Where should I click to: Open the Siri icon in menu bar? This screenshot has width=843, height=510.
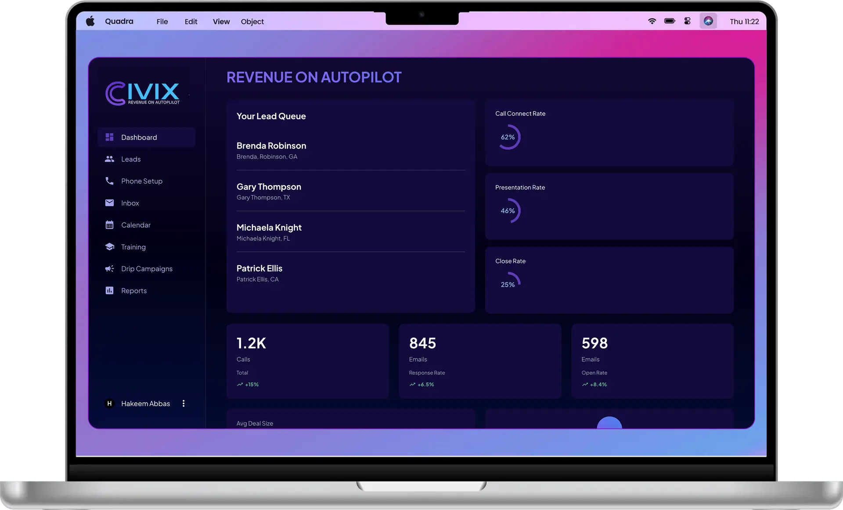pos(708,21)
